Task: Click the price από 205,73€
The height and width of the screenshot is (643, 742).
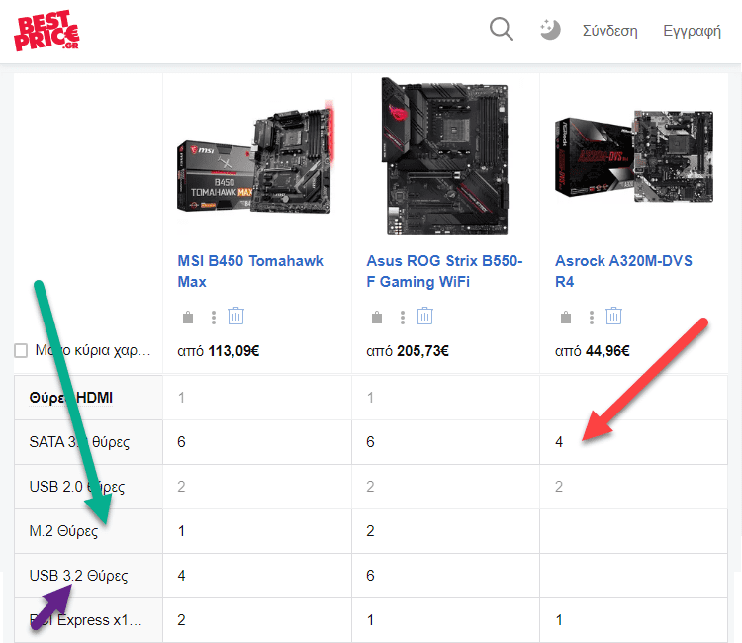Action: point(408,351)
